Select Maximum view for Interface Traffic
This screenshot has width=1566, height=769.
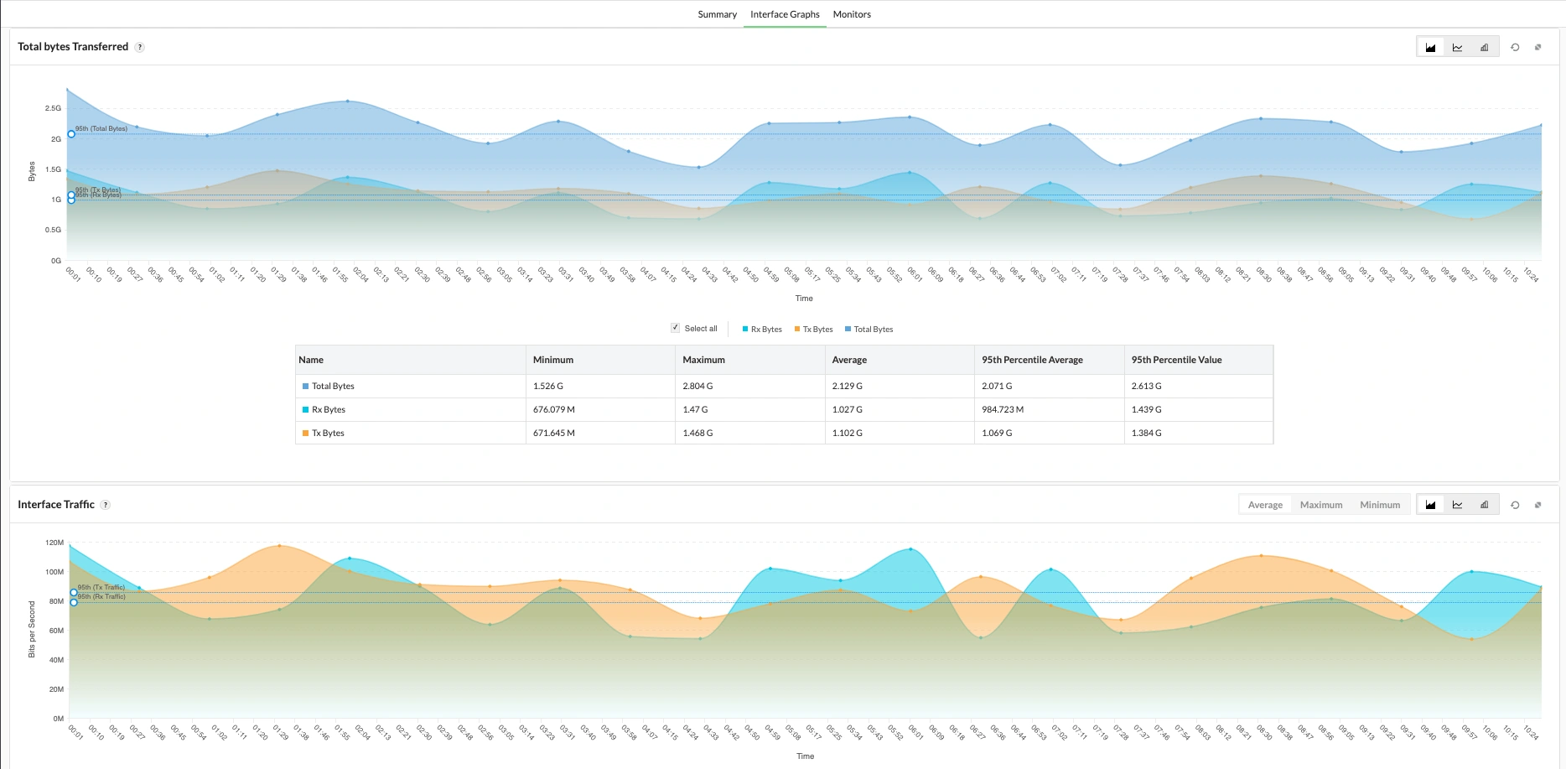coord(1321,504)
